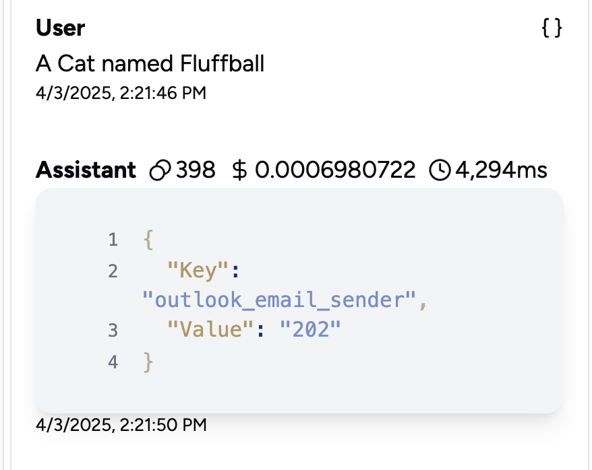Click the clock latency icon
Screen dimensions: 592x470
[440, 170]
